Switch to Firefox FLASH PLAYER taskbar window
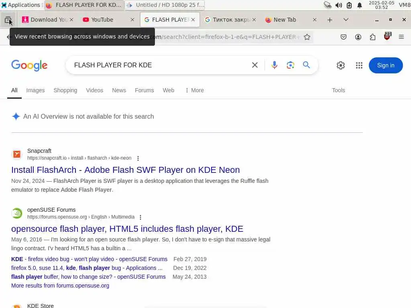The height and width of the screenshot is (308, 411). (x=84, y=5)
